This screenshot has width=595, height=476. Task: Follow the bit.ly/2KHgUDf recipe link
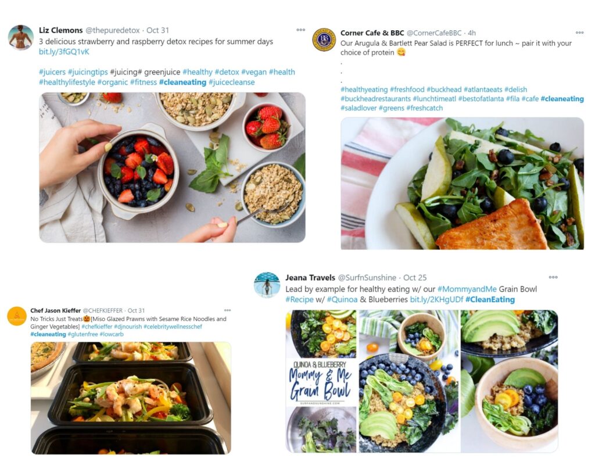point(436,299)
